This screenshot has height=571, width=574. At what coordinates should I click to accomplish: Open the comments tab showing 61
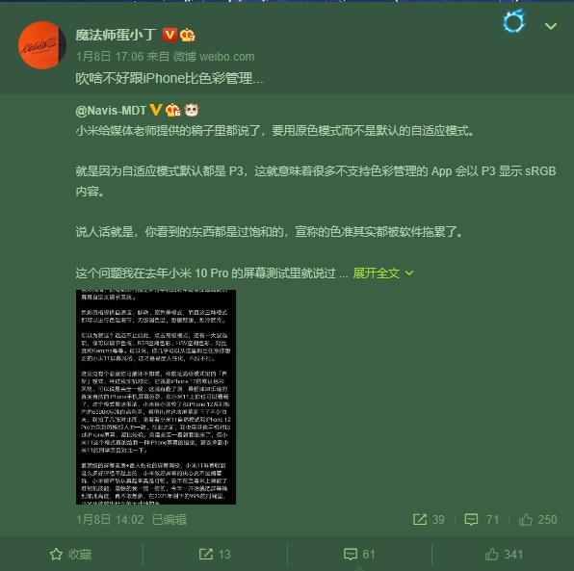[x=359, y=555]
